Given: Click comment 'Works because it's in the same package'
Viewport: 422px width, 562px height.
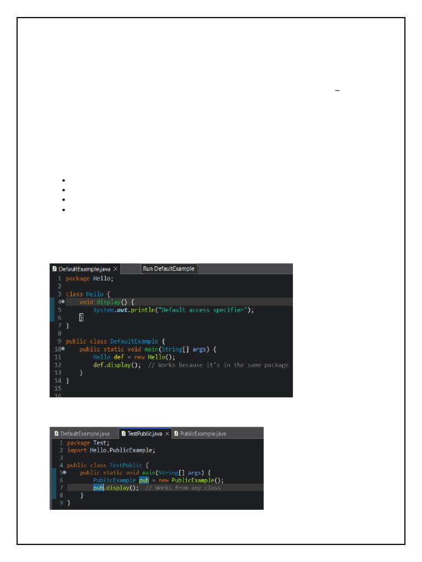Looking at the screenshot, I should point(219,365).
